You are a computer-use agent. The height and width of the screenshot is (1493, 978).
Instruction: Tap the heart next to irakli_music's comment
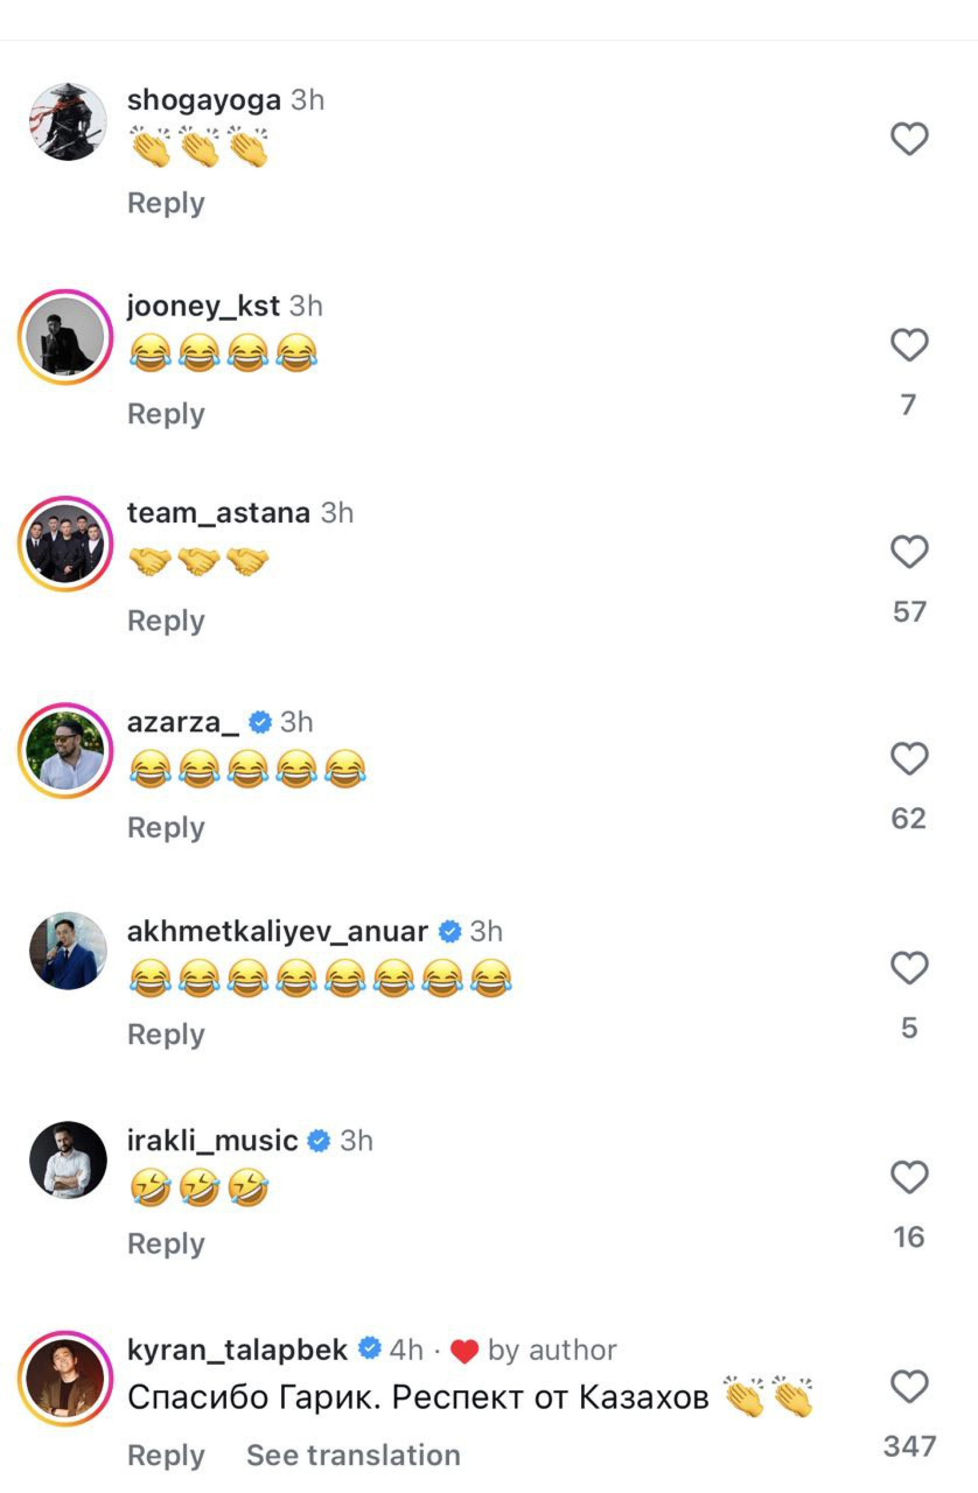point(909,1177)
